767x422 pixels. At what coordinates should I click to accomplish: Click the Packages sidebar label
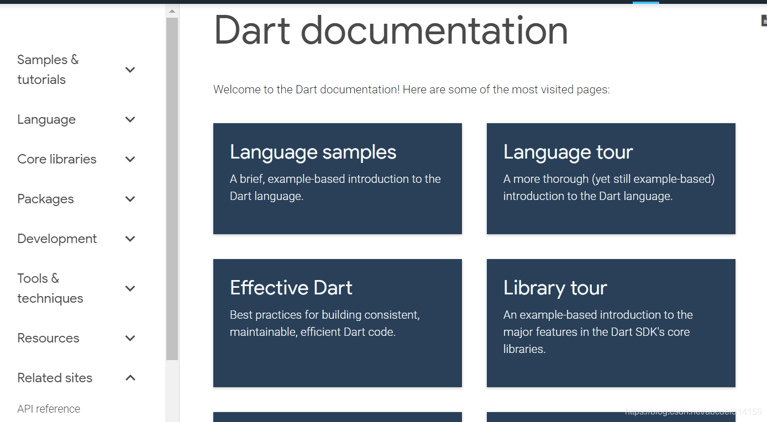45,199
